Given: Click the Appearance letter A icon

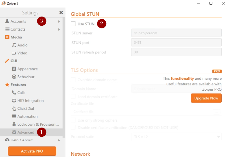Looking at the screenshot, I should [14, 69].
